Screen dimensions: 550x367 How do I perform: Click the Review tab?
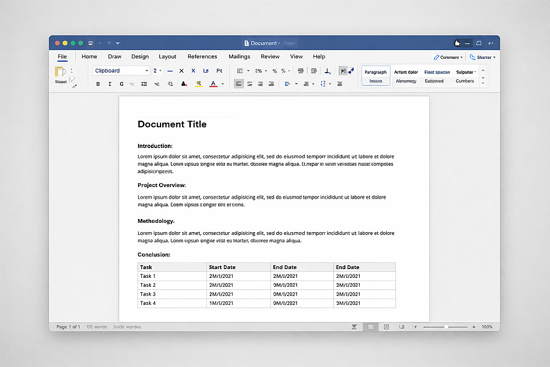pyautogui.click(x=270, y=57)
